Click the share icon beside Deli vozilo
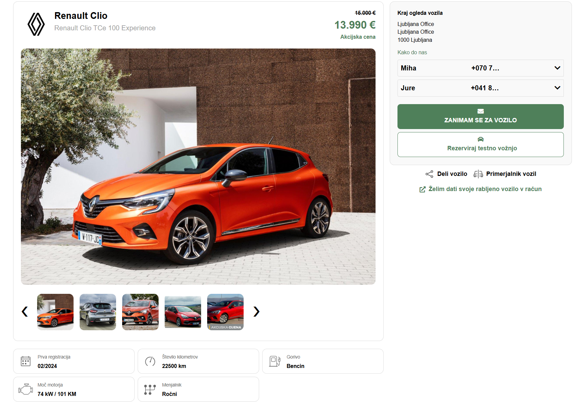The height and width of the screenshot is (402, 579). tap(429, 174)
